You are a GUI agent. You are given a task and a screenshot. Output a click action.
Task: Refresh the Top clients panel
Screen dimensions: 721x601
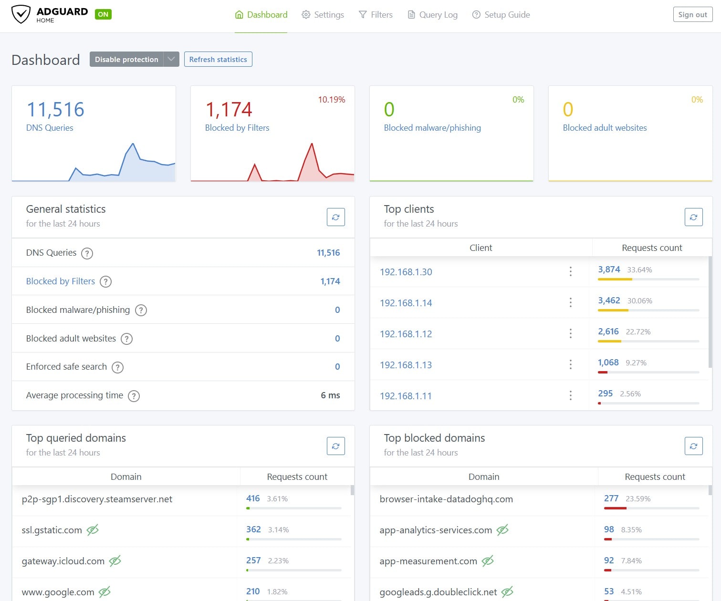(x=693, y=217)
